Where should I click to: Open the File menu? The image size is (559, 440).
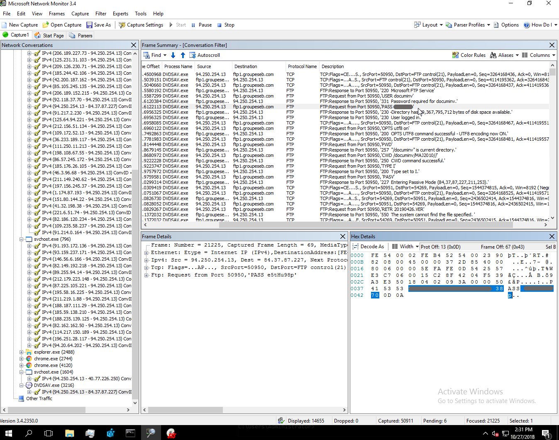tap(7, 14)
